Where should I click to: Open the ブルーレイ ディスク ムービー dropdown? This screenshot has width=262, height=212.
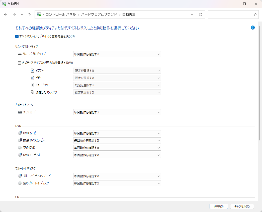117,176
